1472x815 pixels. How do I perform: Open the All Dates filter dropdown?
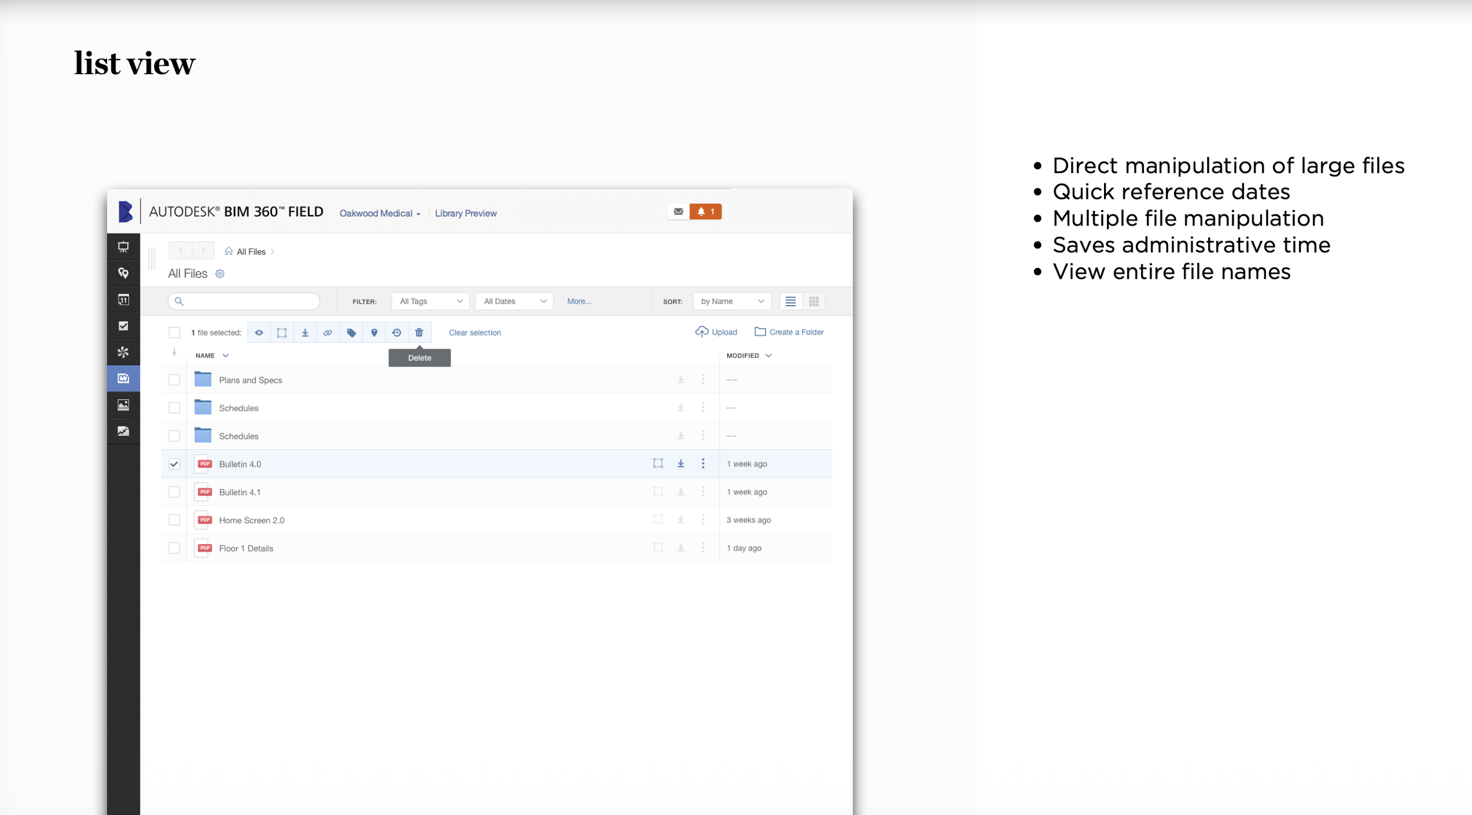(514, 302)
